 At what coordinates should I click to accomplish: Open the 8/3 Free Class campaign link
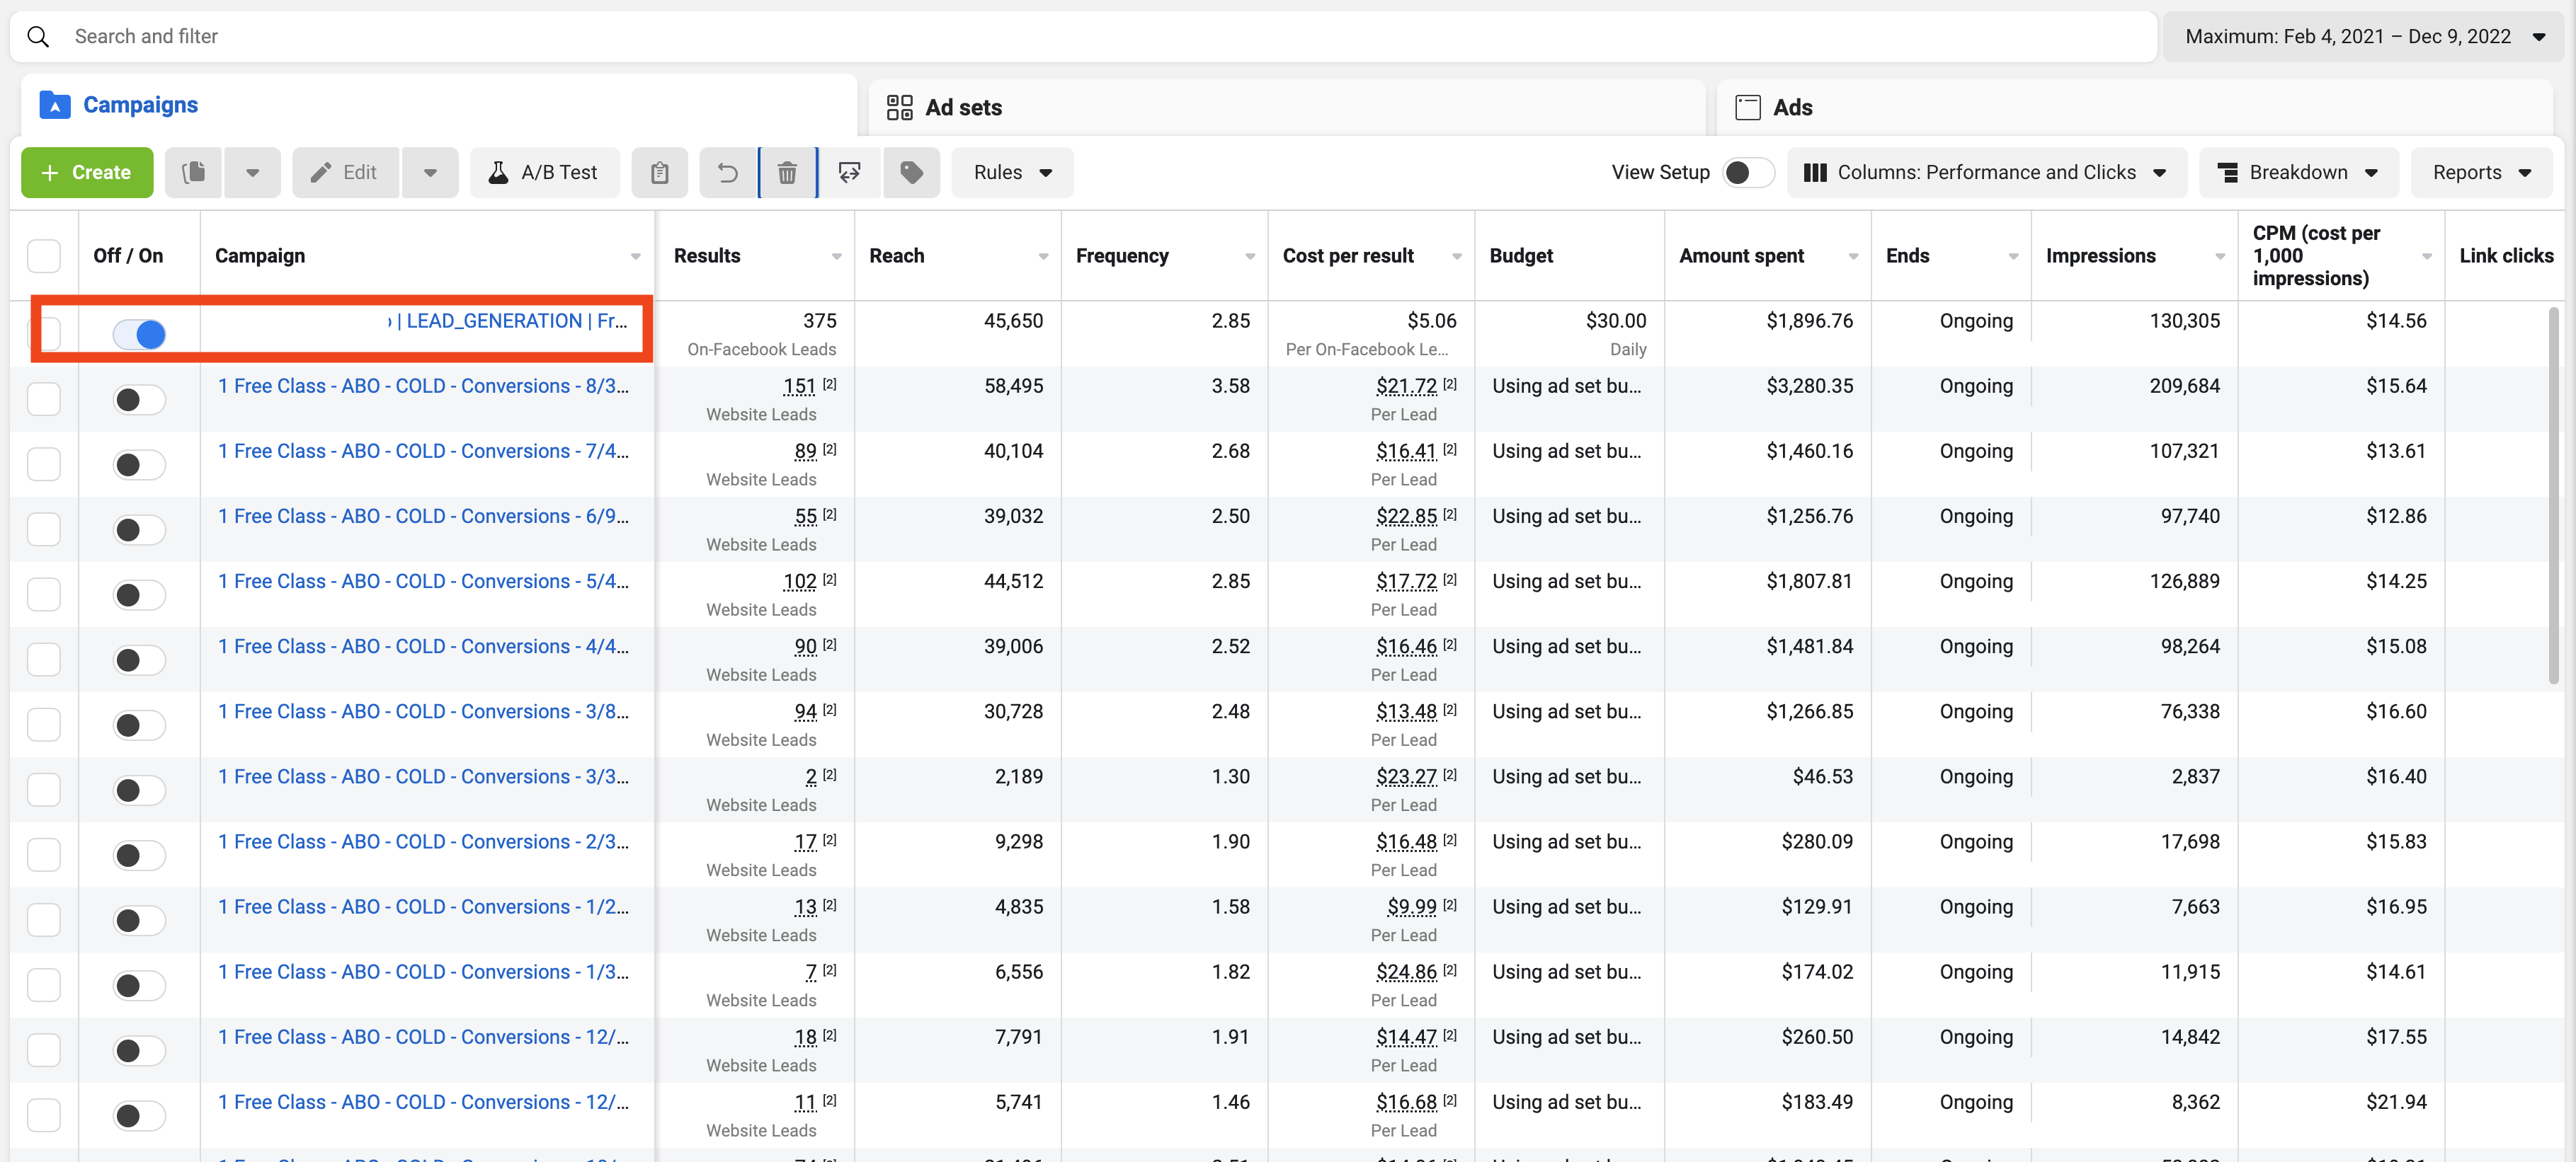(423, 386)
